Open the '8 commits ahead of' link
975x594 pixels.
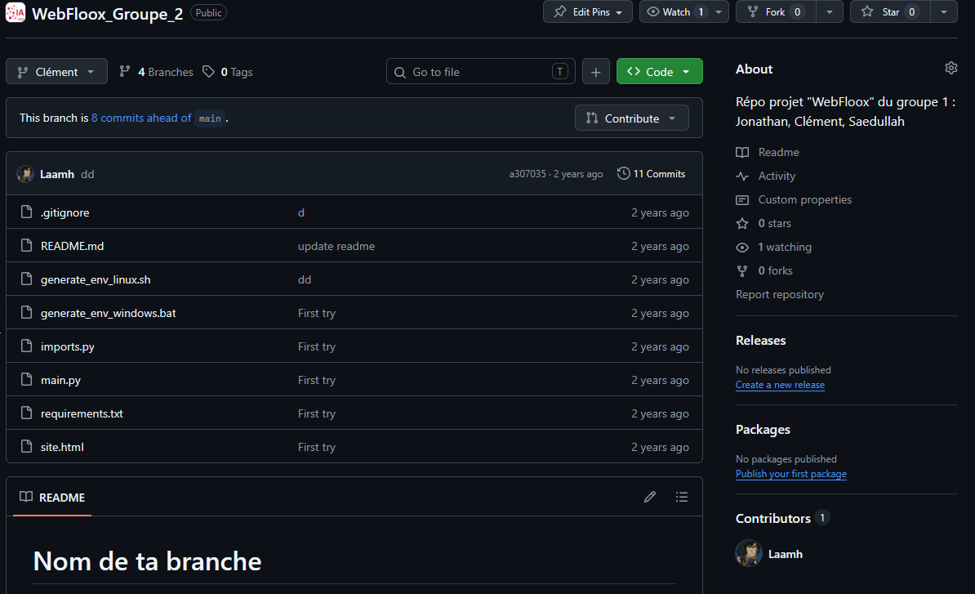tap(141, 118)
